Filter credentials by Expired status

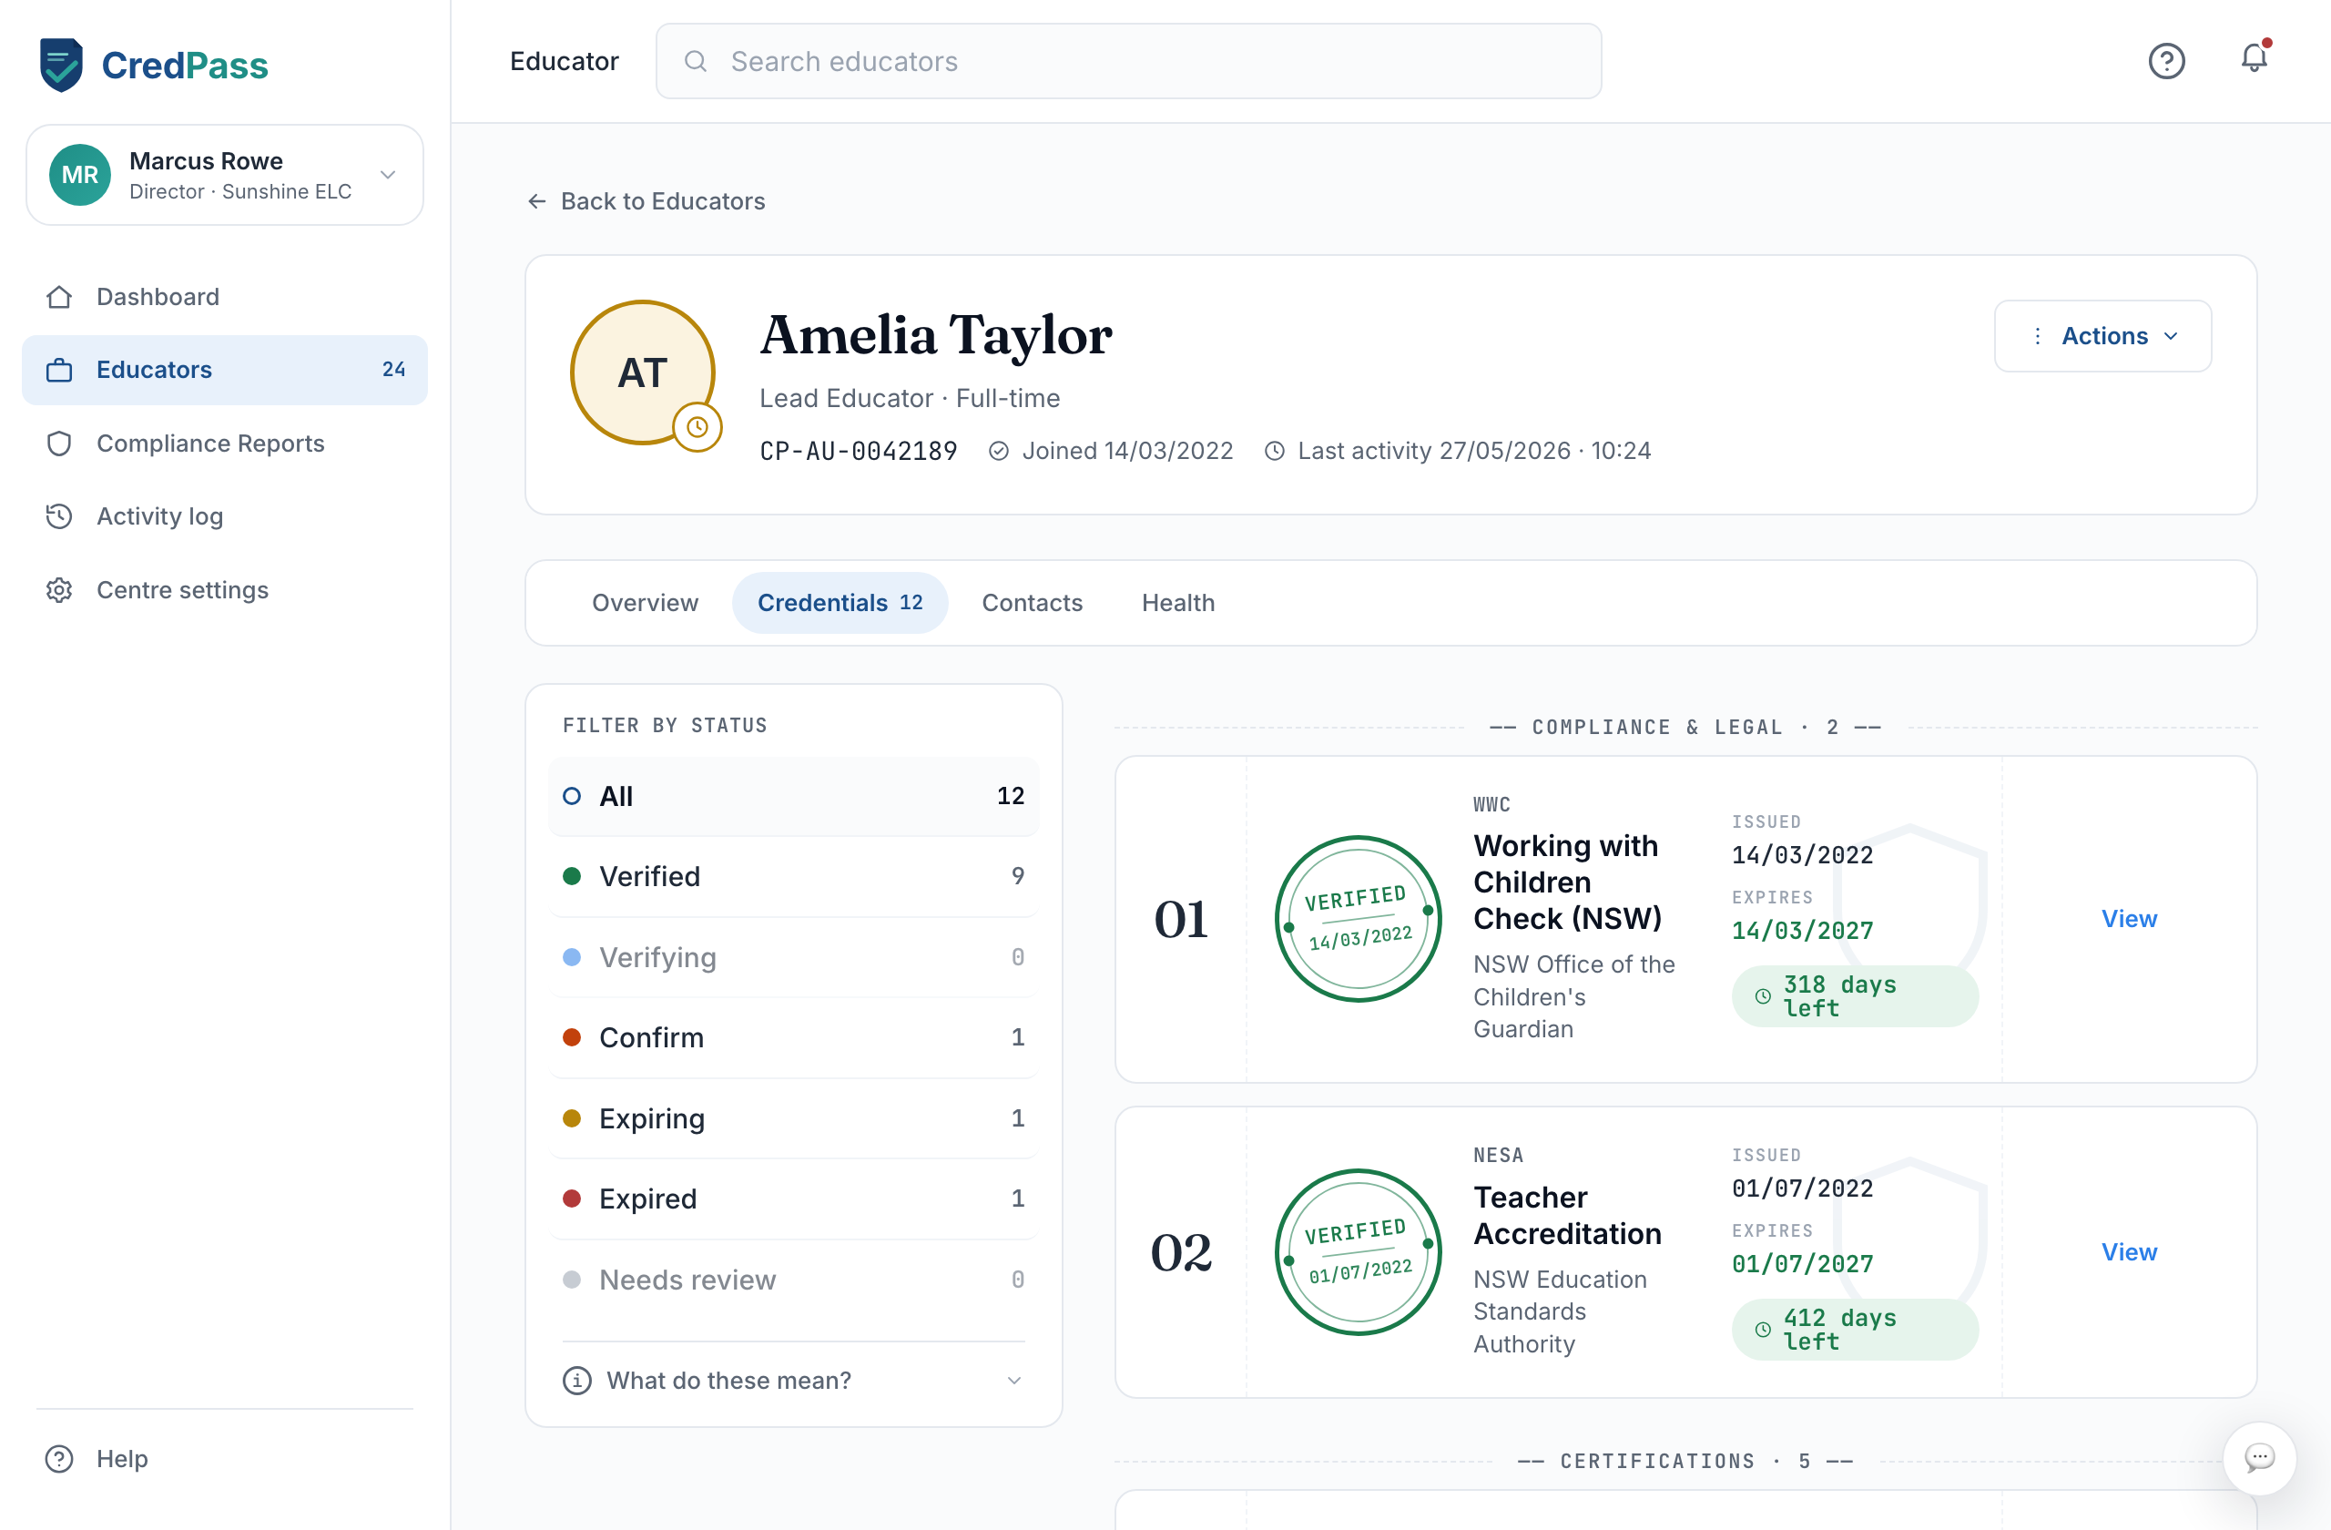[x=794, y=1198]
